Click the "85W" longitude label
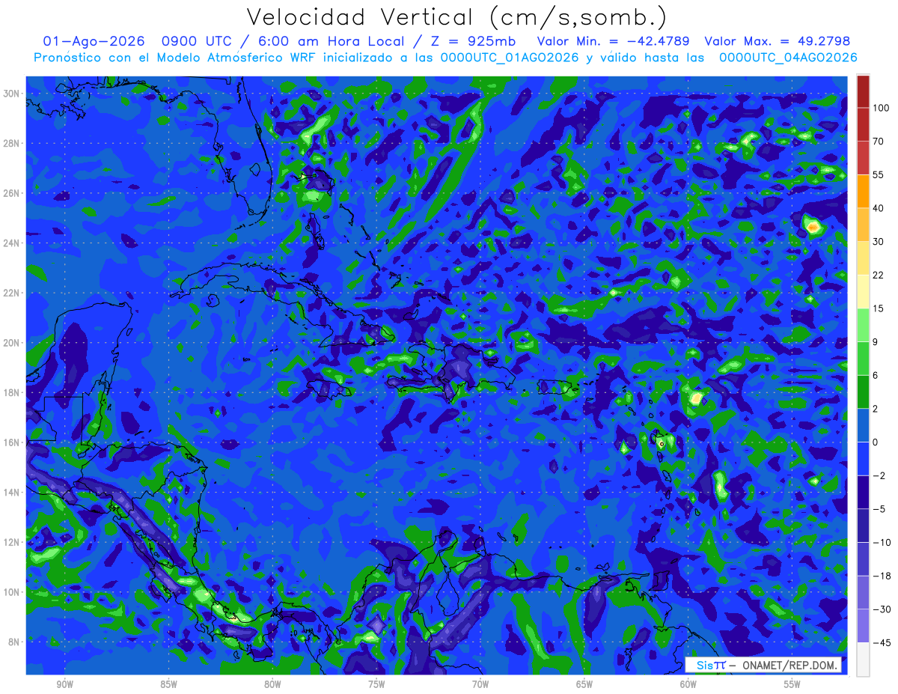This screenshot has height=694, width=898. point(168,685)
